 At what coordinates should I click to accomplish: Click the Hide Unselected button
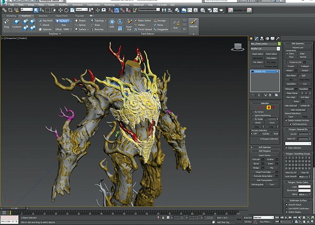pyautogui.click(x=298, y=110)
